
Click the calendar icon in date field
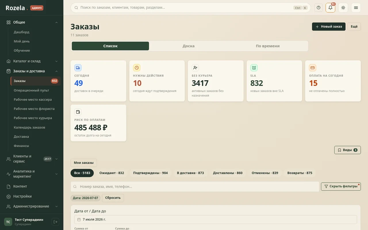point(79,219)
